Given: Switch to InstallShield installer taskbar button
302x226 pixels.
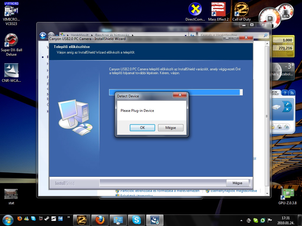Looking at the screenshot, I should 155,220.
